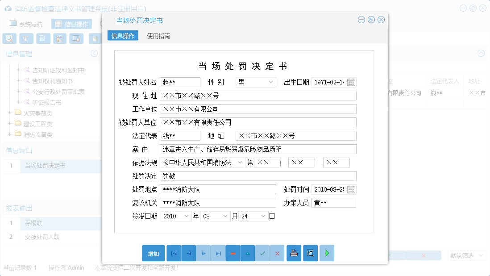This screenshot has height=276, width=490.
Task: Click the print icon in the decision dialog
Action: tap(294, 253)
